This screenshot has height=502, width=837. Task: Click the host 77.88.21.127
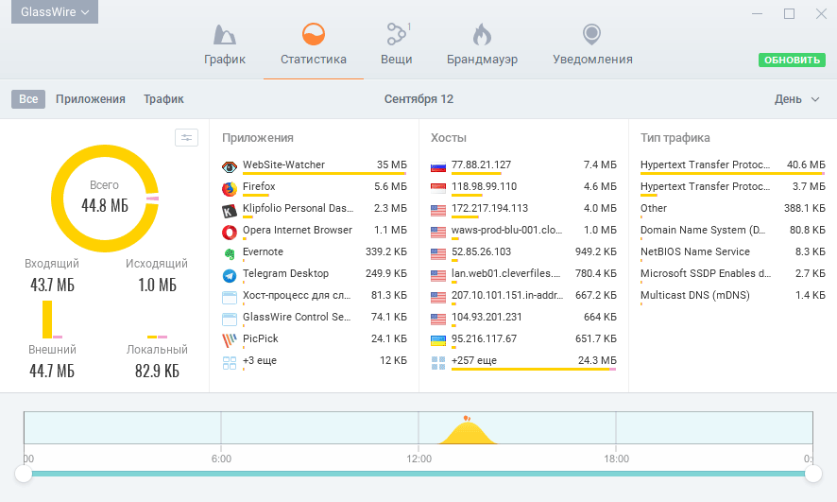click(x=481, y=164)
